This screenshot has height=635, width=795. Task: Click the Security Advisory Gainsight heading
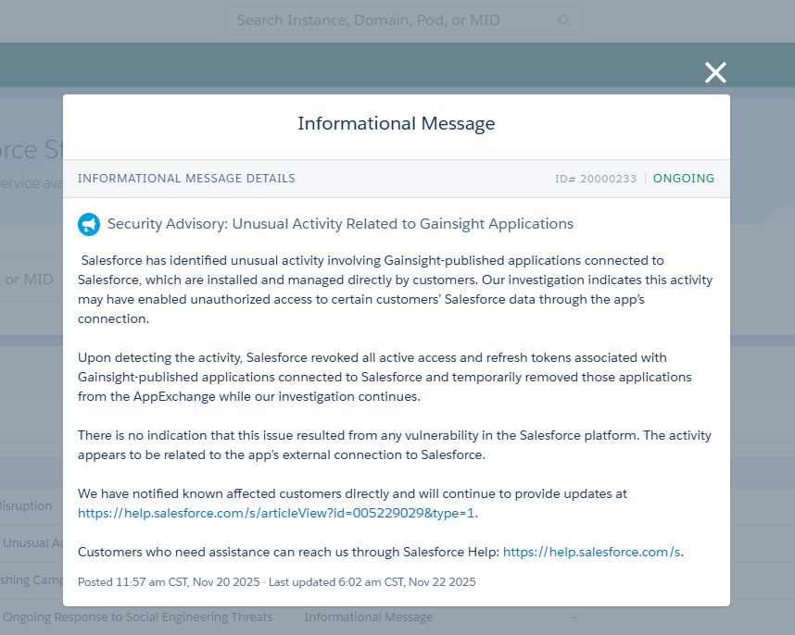point(340,224)
